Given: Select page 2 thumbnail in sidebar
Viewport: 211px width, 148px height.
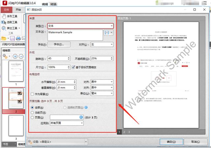Looking at the screenshot, I should coord(16,98).
